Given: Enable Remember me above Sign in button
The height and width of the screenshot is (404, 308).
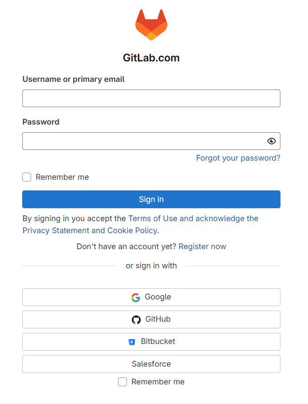Looking at the screenshot, I should point(27,177).
